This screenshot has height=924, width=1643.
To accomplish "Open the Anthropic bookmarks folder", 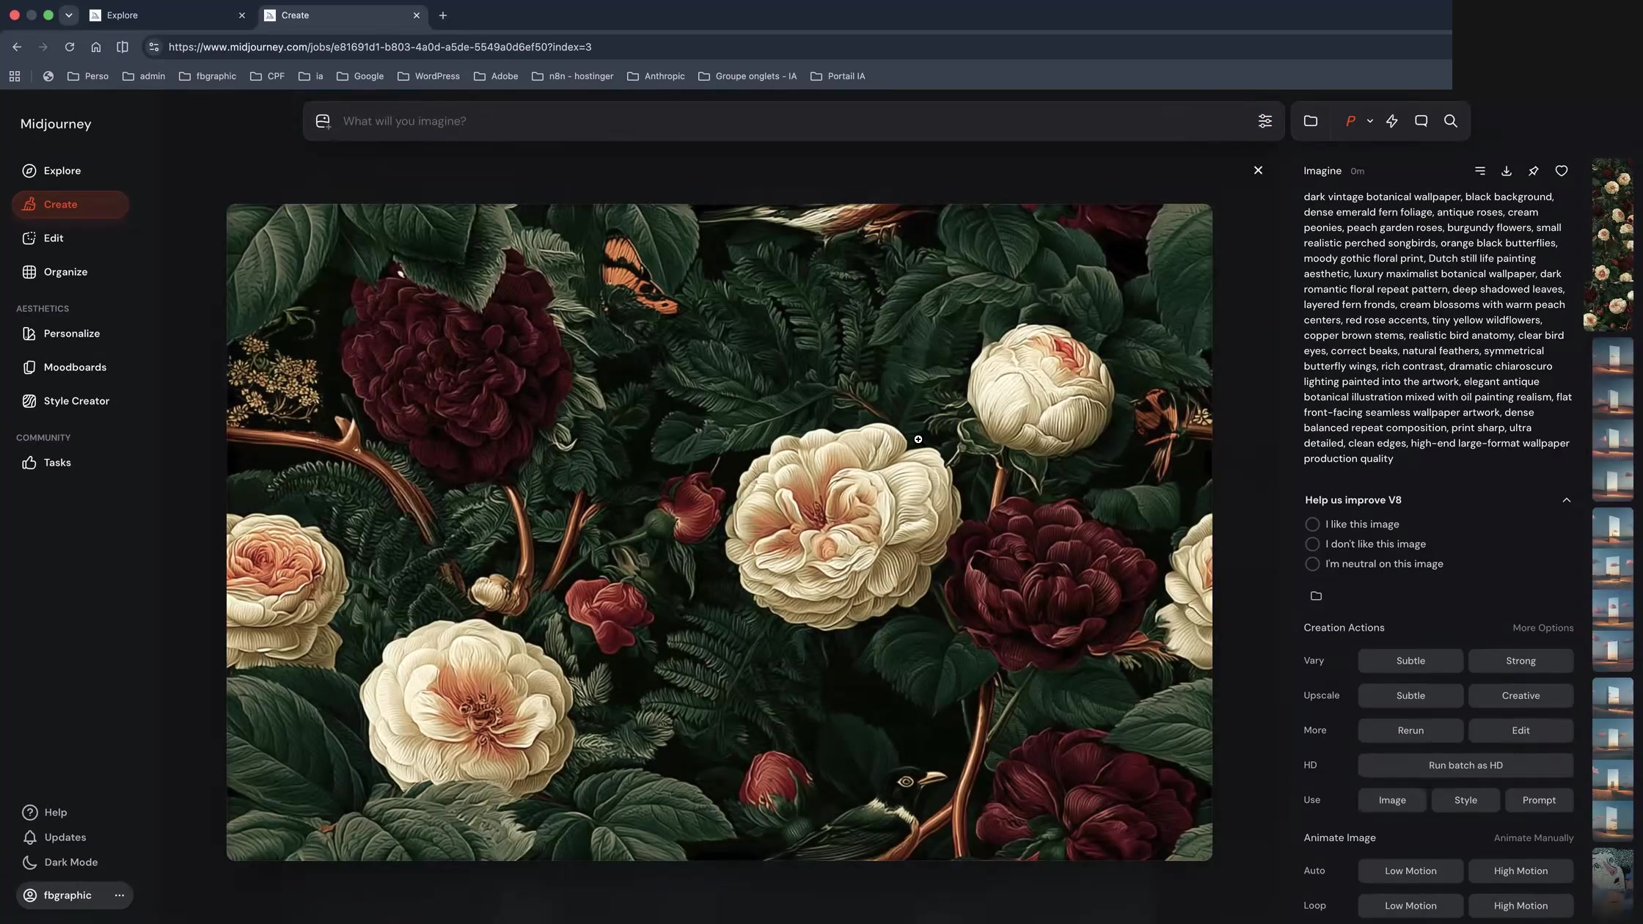I will point(656,76).
